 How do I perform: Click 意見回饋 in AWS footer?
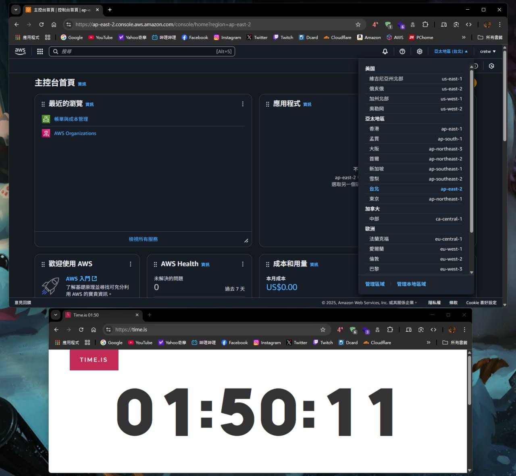click(x=23, y=302)
